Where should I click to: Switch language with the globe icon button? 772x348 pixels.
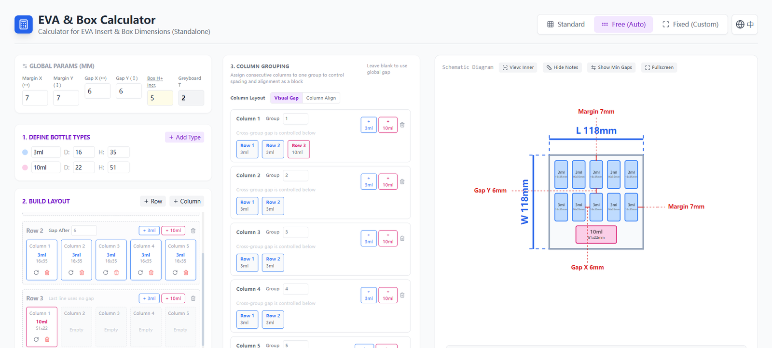(744, 25)
